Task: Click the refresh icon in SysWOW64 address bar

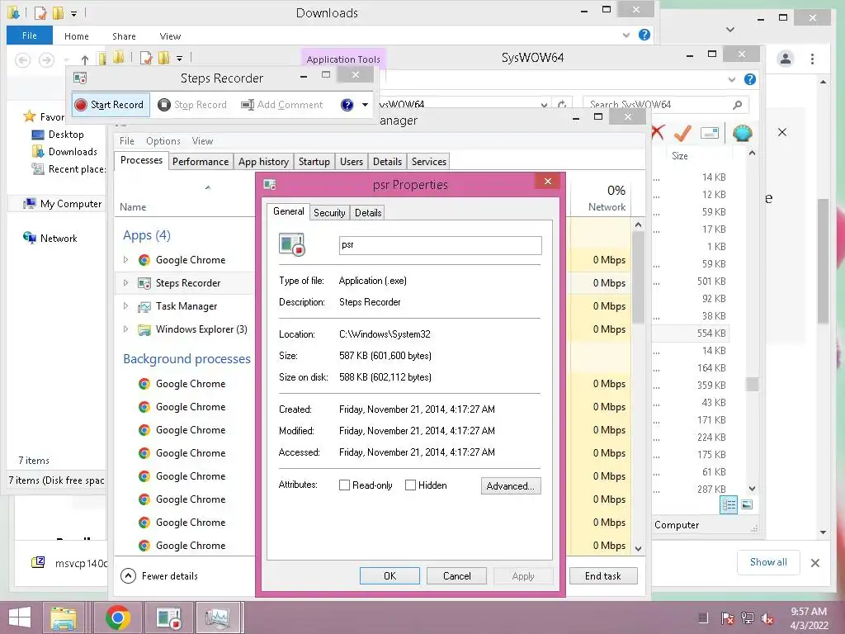Action: pyautogui.click(x=562, y=104)
